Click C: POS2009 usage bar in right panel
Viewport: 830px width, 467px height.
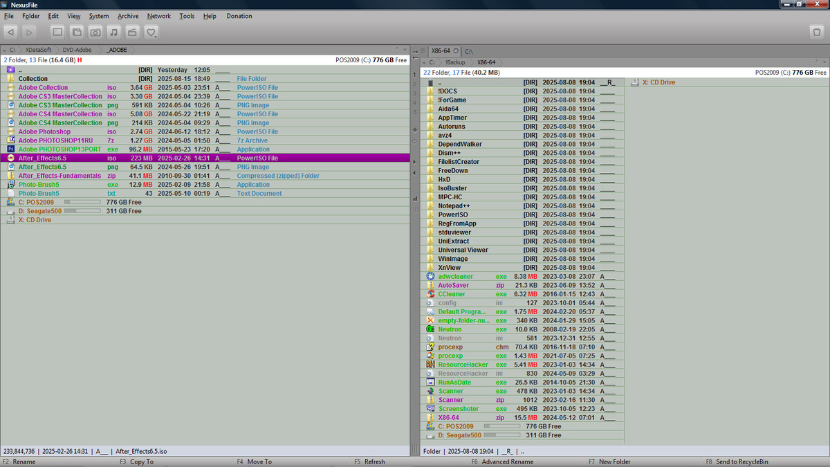click(502, 427)
